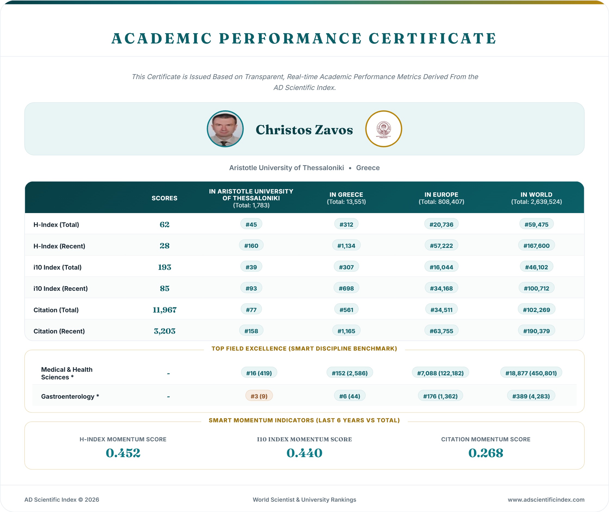Screen dimensions: 609x512
Task: Select the highlighted #3 (9) Gastroenterology badge
Action: [259, 396]
